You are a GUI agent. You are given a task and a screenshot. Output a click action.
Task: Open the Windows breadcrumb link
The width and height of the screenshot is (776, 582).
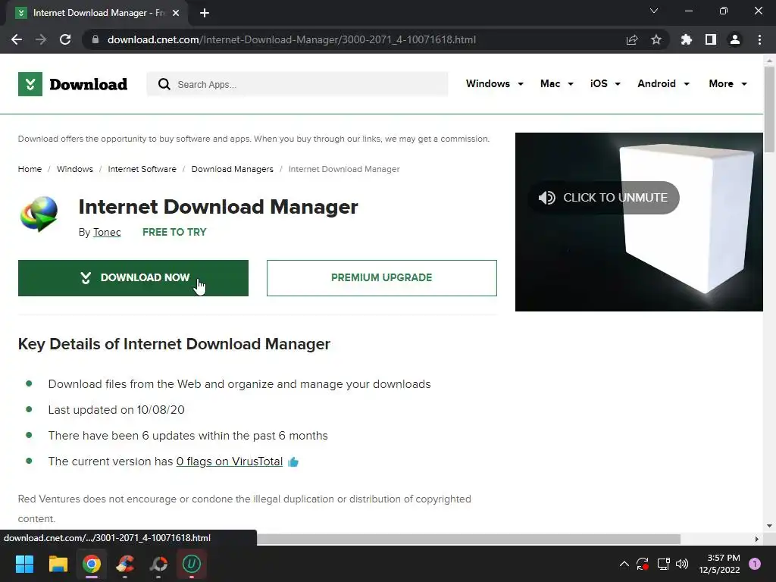coord(75,169)
